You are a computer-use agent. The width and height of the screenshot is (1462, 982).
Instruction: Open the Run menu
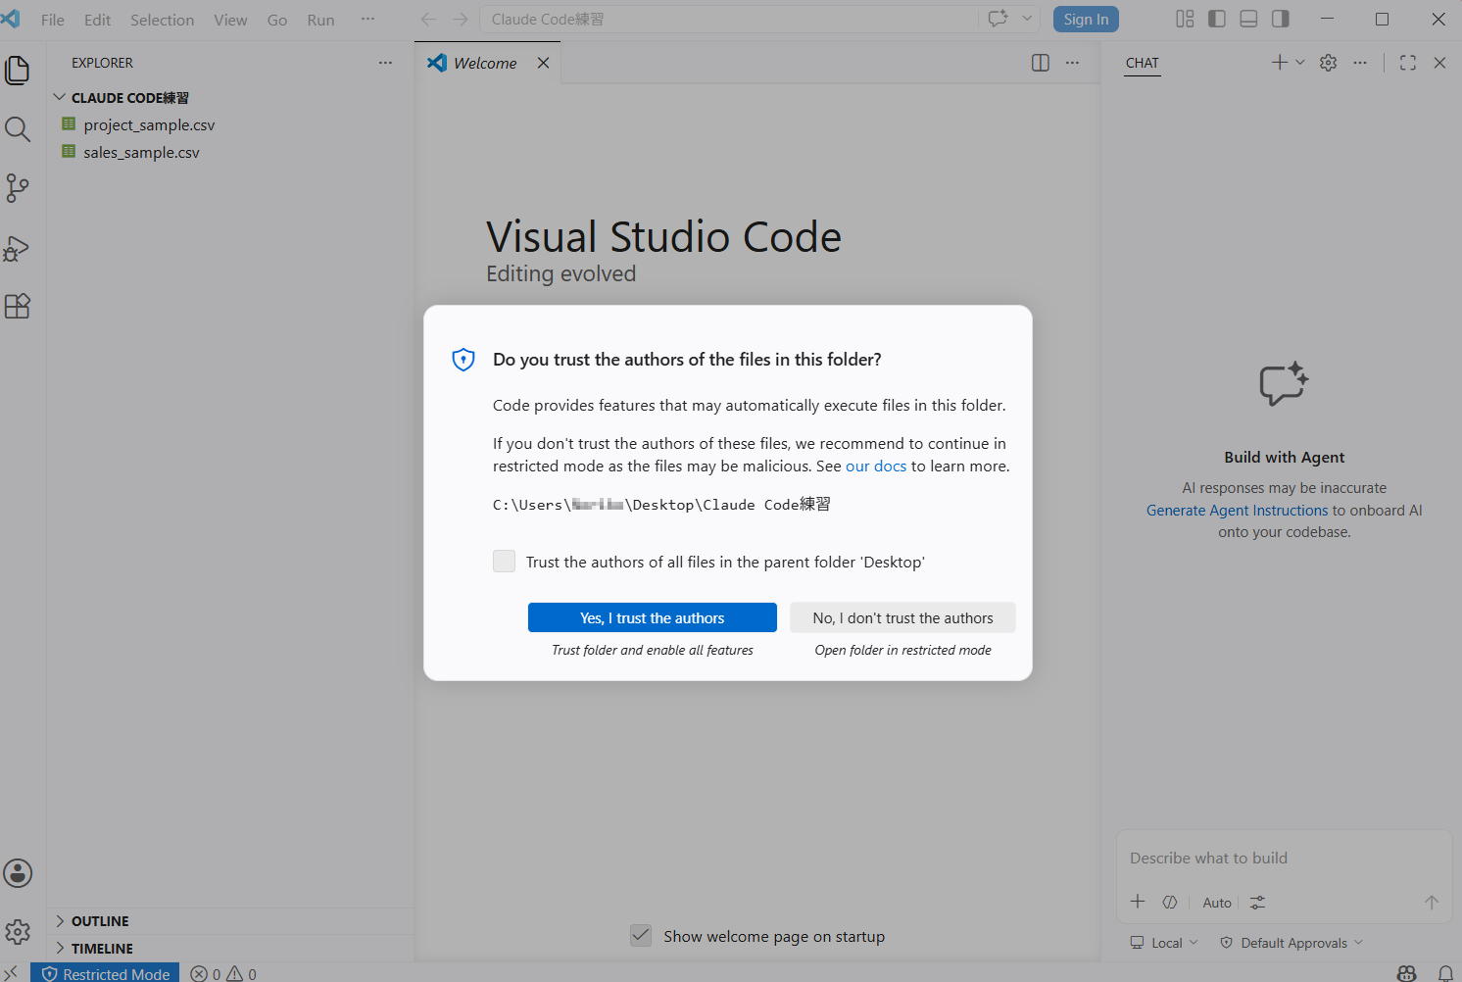(320, 20)
